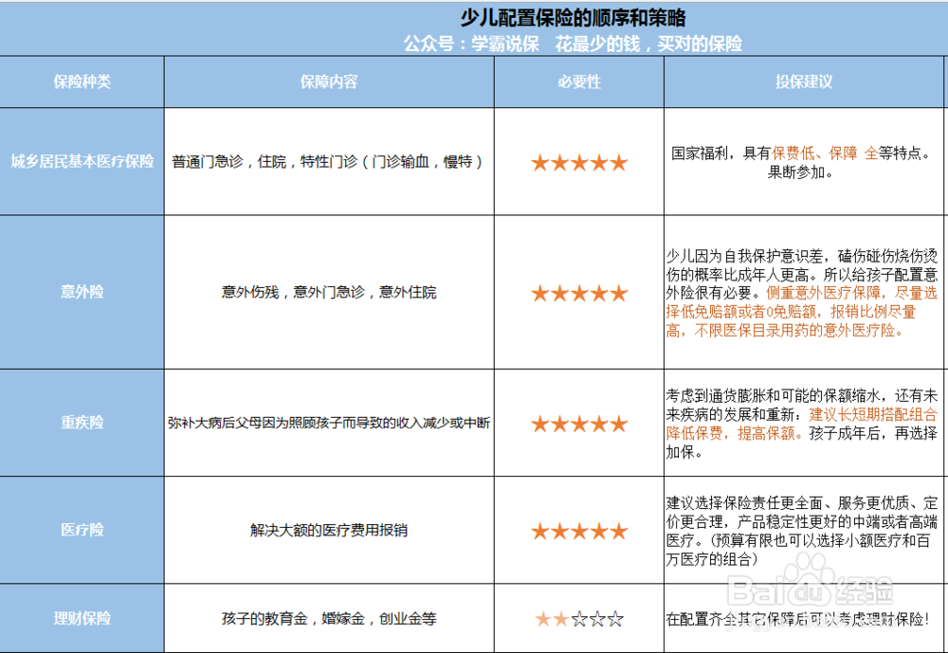This screenshot has width=948, height=653.
Task: Click the 医疗险 row label
Action: (x=82, y=530)
